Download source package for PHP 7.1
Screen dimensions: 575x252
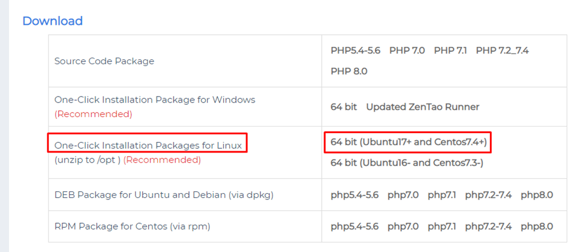pyautogui.click(x=450, y=51)
